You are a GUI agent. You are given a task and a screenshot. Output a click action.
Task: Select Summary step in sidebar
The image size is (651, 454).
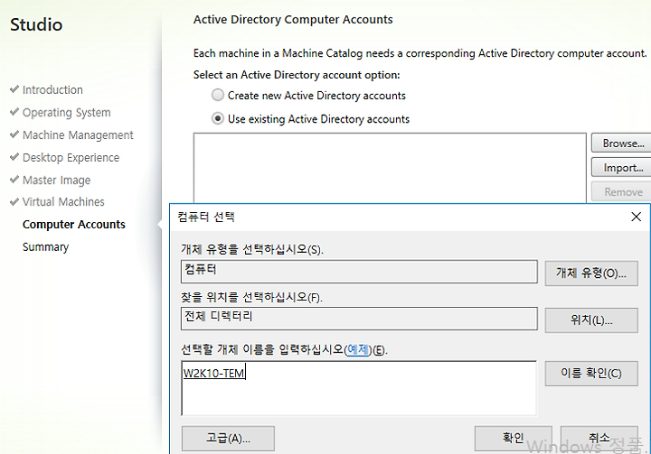click(x=46, y=246)
